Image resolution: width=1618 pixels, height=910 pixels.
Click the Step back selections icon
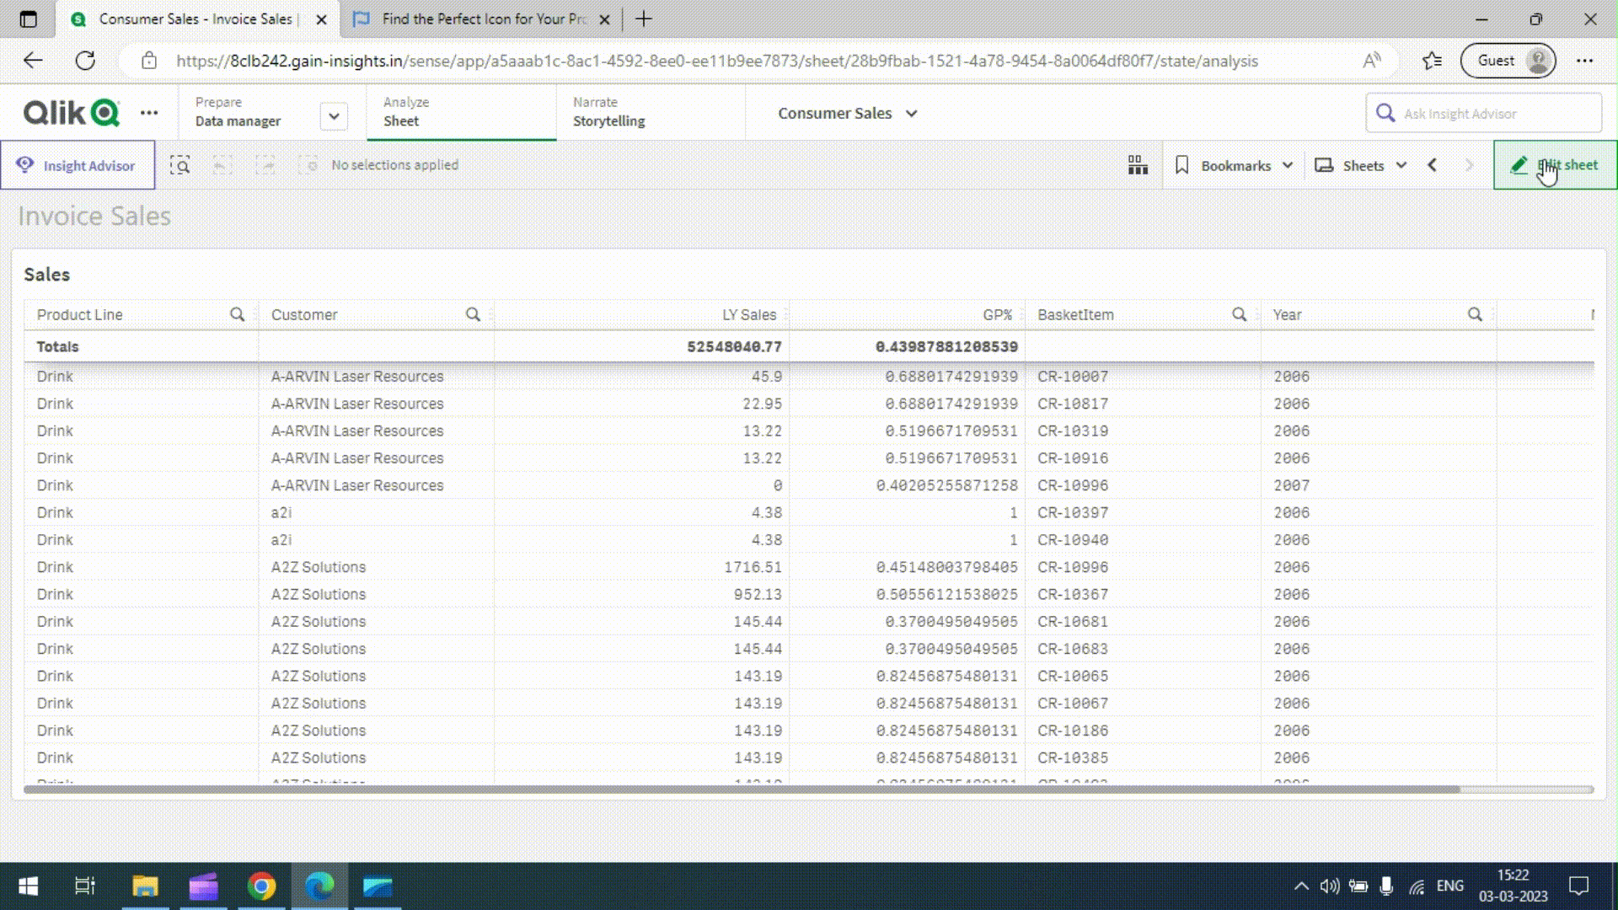(x=222, y=165)
